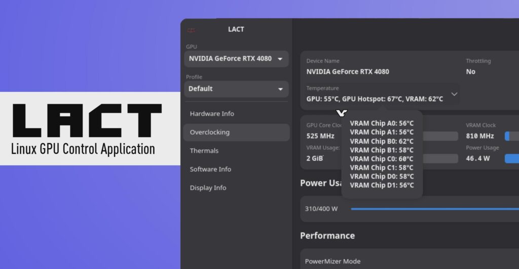Click the VRAM Chip D1: 56°C entry
Screen dimensions: 519x269
point(382,185)
